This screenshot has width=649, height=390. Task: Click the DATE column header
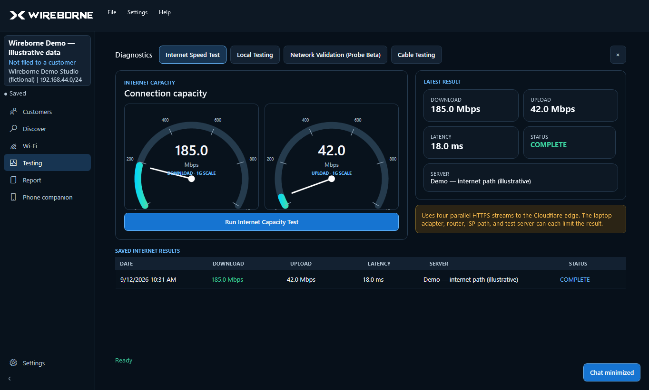click(x=127, y=264)
